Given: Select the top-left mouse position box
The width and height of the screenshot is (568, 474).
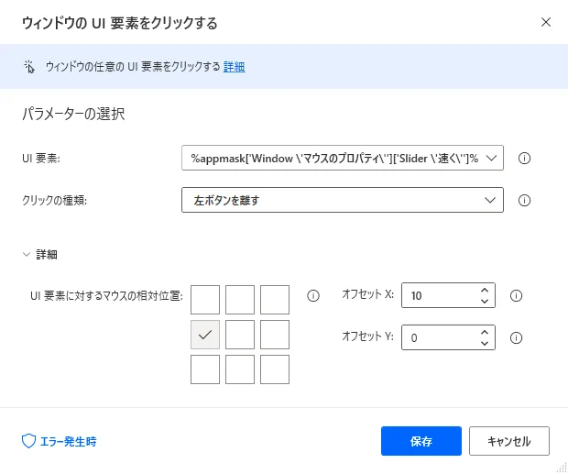Looking at the screenshot, I should click(205, 300).
